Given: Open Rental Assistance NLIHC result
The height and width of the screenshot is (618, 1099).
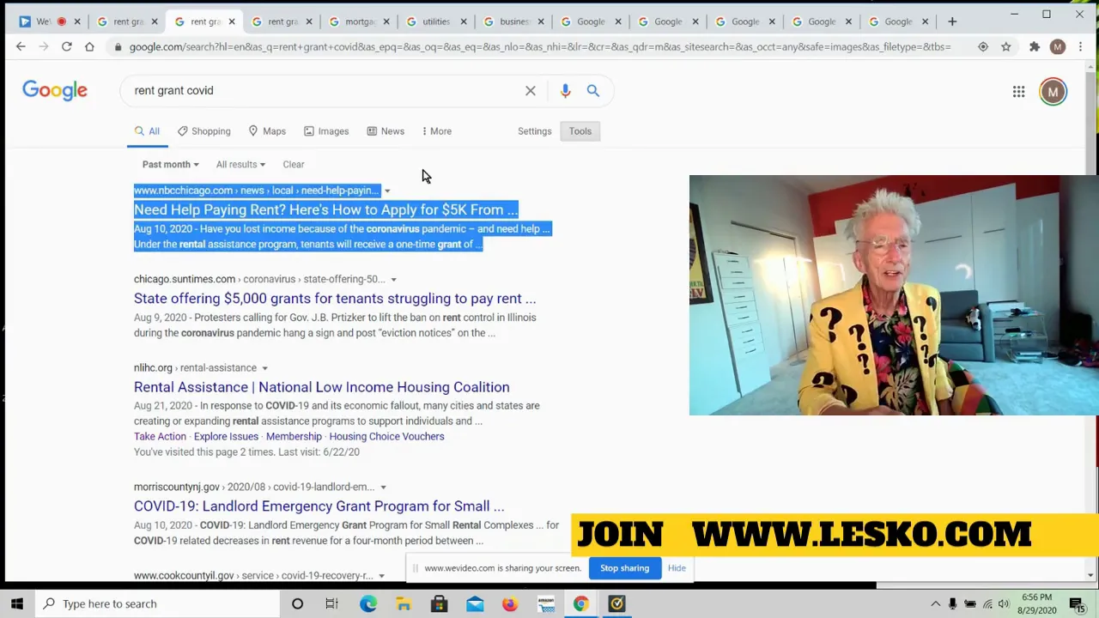Looking at the screenshot, I should pos(322,387).
